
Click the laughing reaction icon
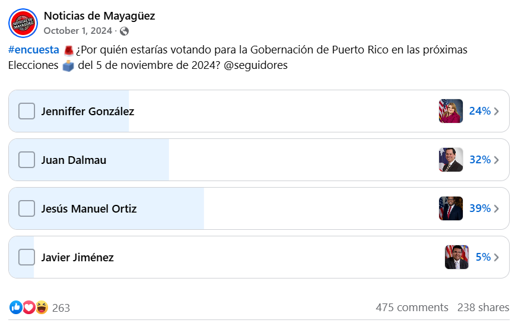click(42, 307)
